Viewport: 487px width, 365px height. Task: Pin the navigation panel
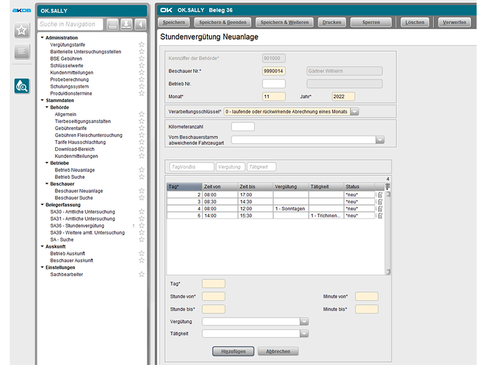127,24
